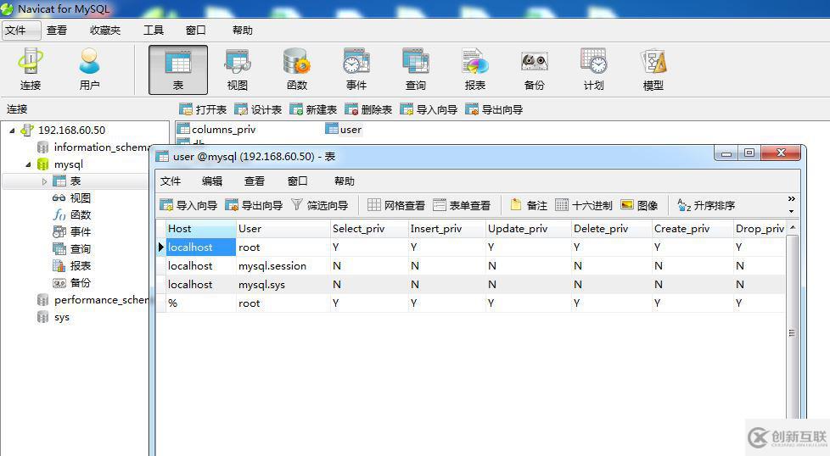This screenshot has height=456, width=830.
Task: Click 升序排序 sort ascending
Action: click(706, 205)
